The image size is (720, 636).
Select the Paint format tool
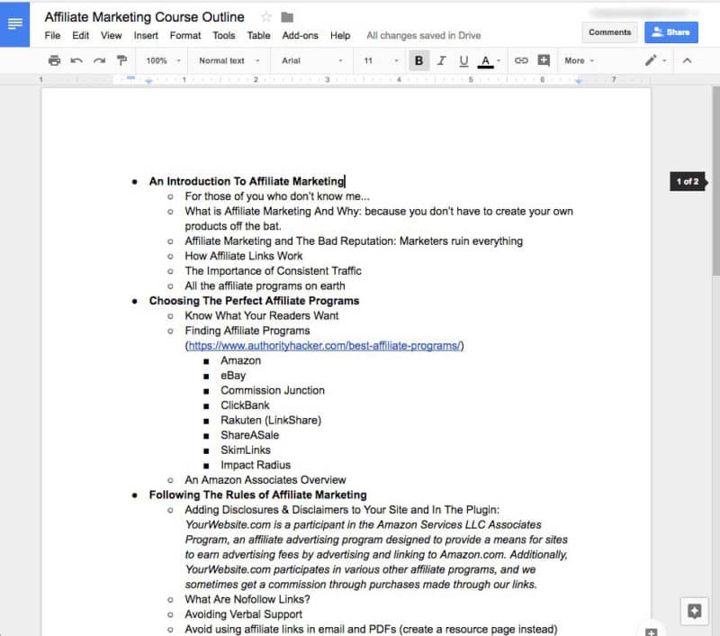(121, 60)
